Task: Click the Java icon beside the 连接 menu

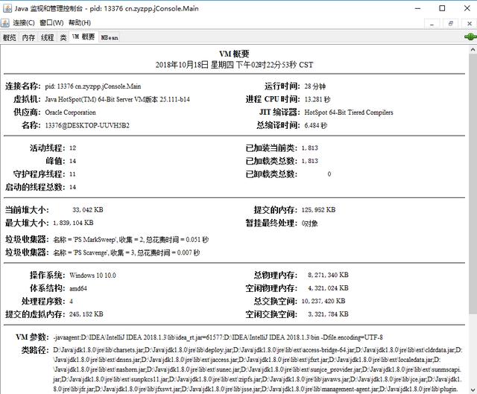Action: pos(5,23)
